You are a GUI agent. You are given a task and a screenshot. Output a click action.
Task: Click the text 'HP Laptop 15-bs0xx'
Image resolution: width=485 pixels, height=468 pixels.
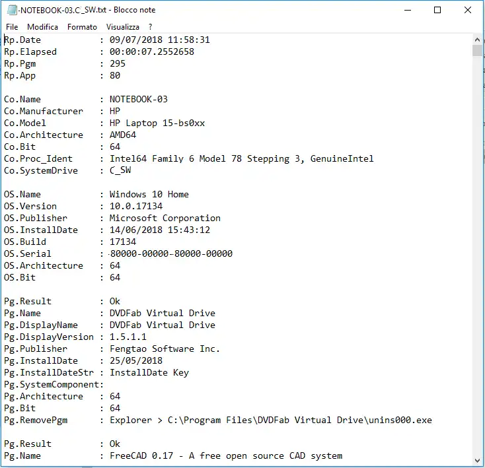(157, 123)
